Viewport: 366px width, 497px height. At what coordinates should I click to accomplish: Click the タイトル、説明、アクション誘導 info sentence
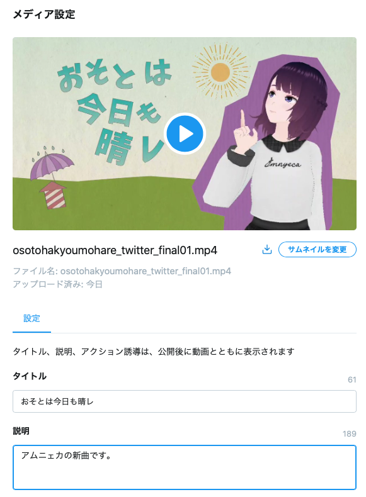pos(154,352)
